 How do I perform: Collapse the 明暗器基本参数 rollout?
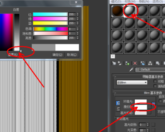[115, 77]
